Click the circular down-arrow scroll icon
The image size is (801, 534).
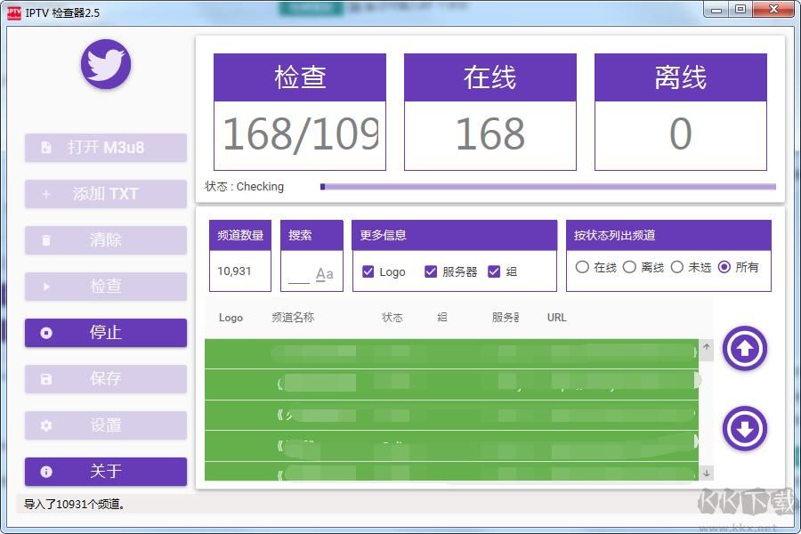click(x=744, y=429)
